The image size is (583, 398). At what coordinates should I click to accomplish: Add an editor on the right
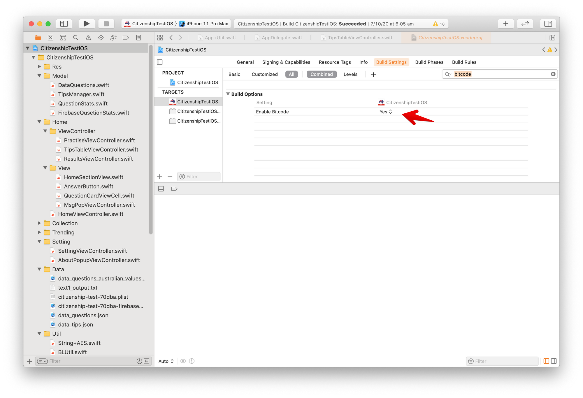552,38
